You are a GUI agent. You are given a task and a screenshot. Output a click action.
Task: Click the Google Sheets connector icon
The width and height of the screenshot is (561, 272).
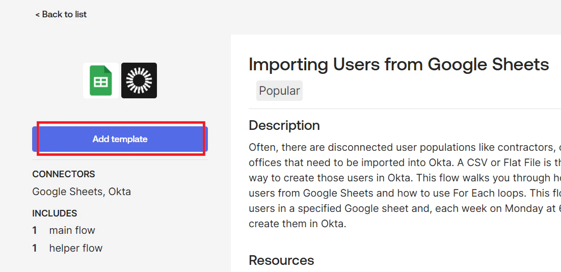101,80
